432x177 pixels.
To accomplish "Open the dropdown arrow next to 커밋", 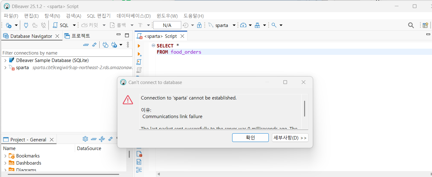I will 104,25.
